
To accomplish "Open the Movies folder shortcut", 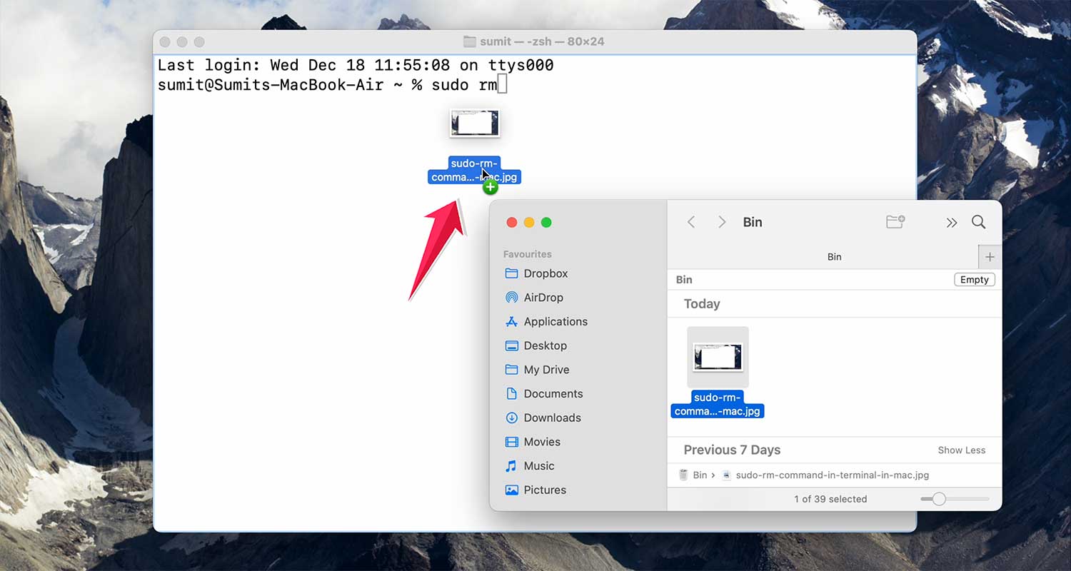I will click(540, 442).
